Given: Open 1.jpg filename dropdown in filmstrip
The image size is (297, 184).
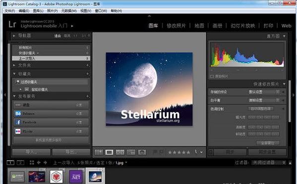Looking at the screenshot, I should pyautogui.click(x=126, y=162).
